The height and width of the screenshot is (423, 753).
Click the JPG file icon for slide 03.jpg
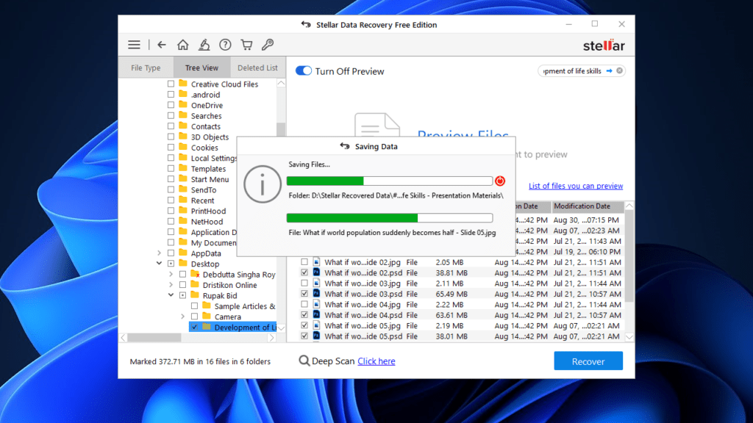(316, 283)
